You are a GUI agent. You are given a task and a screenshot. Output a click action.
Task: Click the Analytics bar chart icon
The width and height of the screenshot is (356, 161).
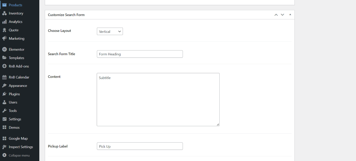[4, 22]
